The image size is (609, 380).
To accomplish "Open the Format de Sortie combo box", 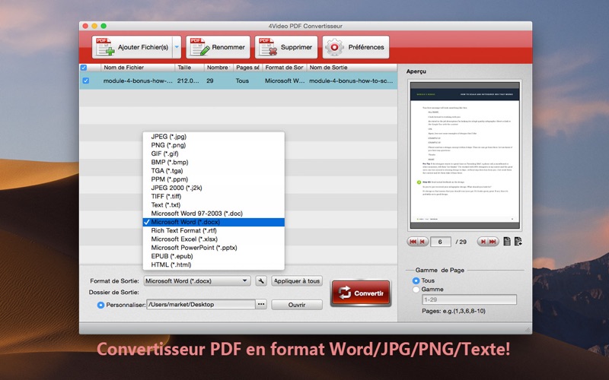I will point(197,280).
